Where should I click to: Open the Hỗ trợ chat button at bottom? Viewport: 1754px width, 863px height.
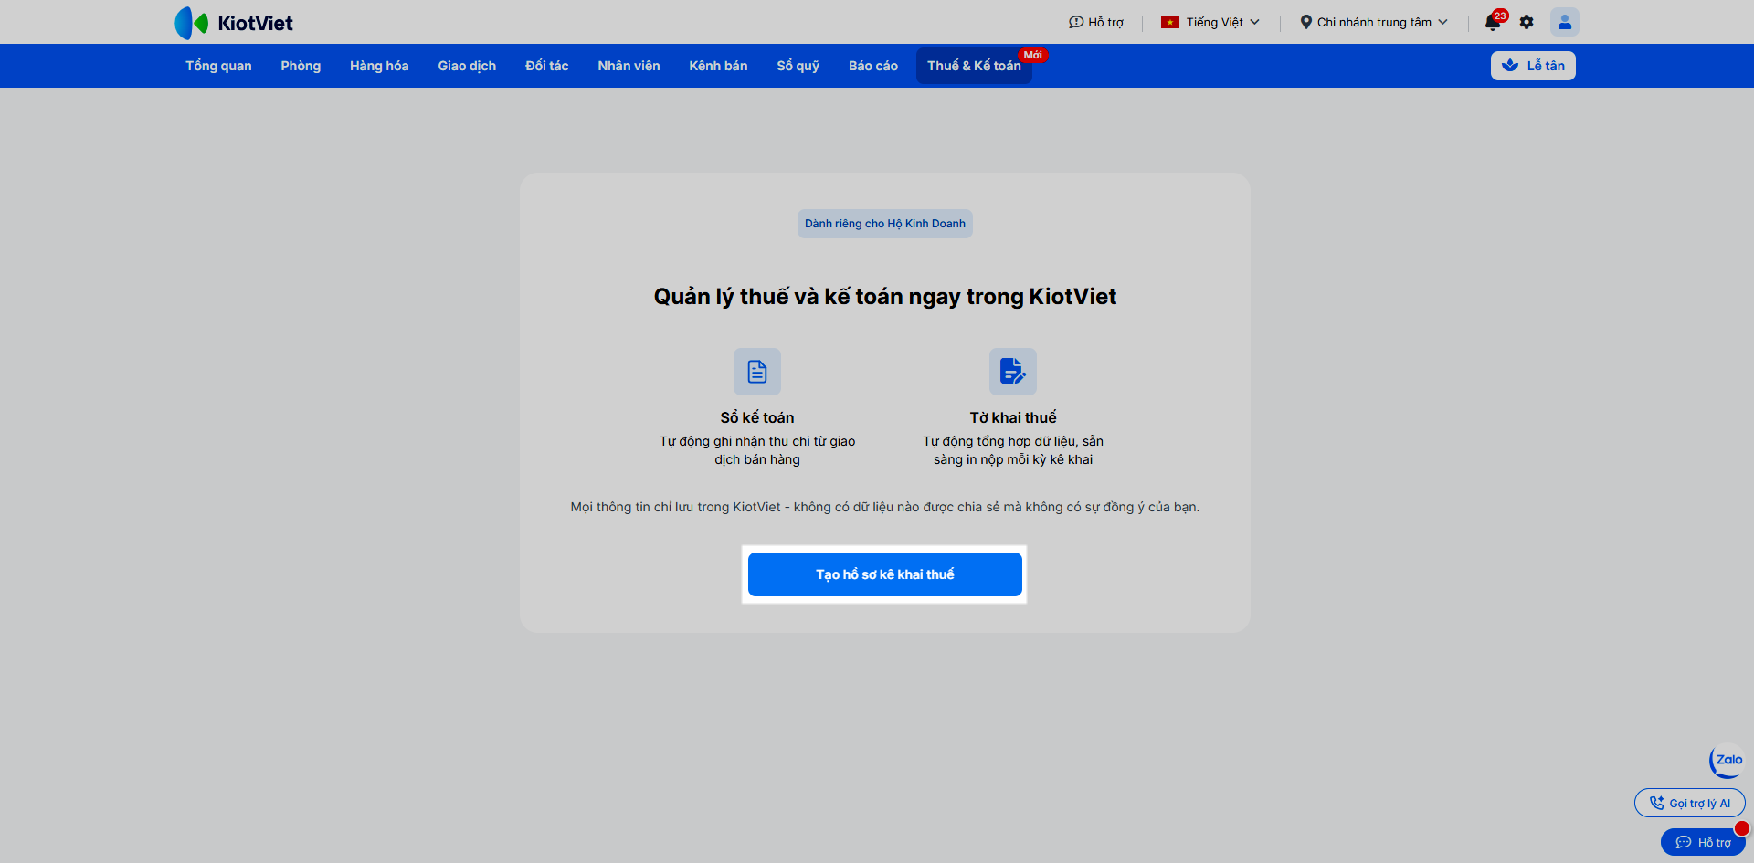1703,842
